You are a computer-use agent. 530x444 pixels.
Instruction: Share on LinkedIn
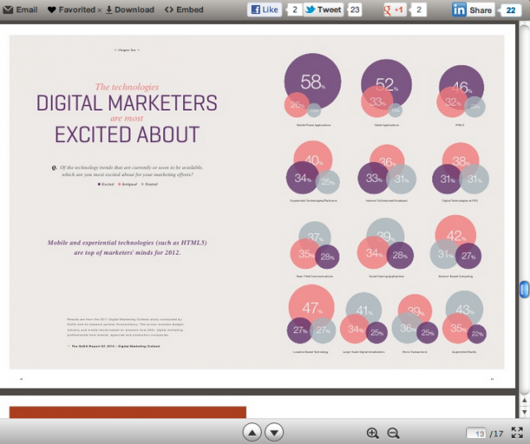[472, 10]
